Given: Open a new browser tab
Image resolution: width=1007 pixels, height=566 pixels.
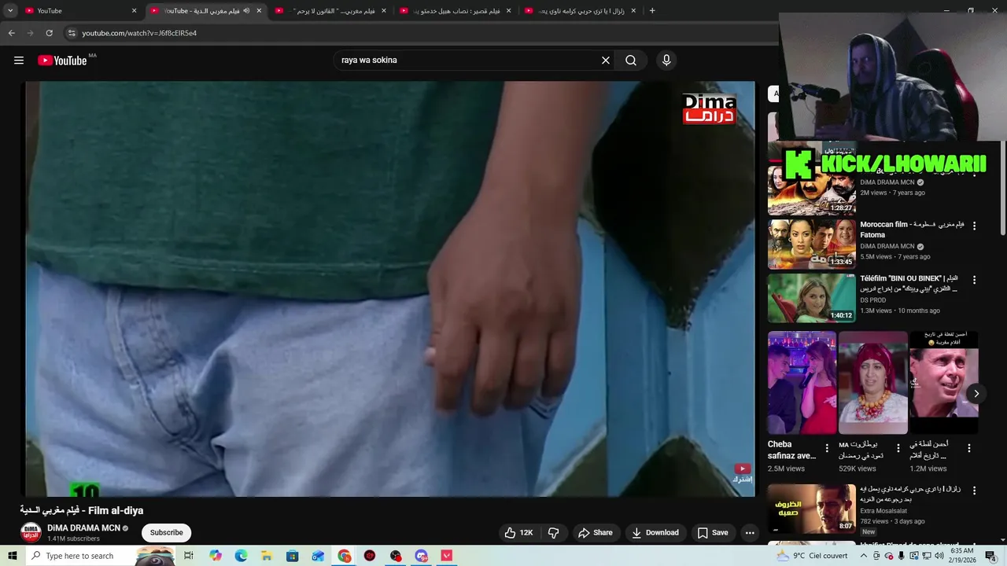Looking at the screenshot, I should 652,11.
